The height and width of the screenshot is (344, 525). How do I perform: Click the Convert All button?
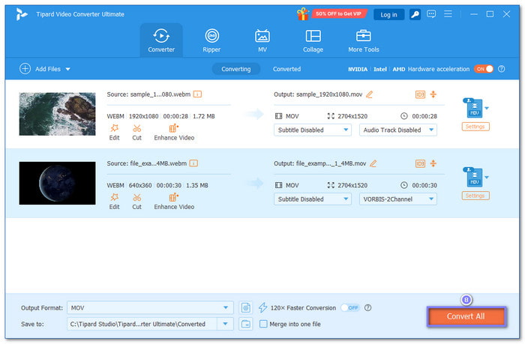[x=466, y=316]
